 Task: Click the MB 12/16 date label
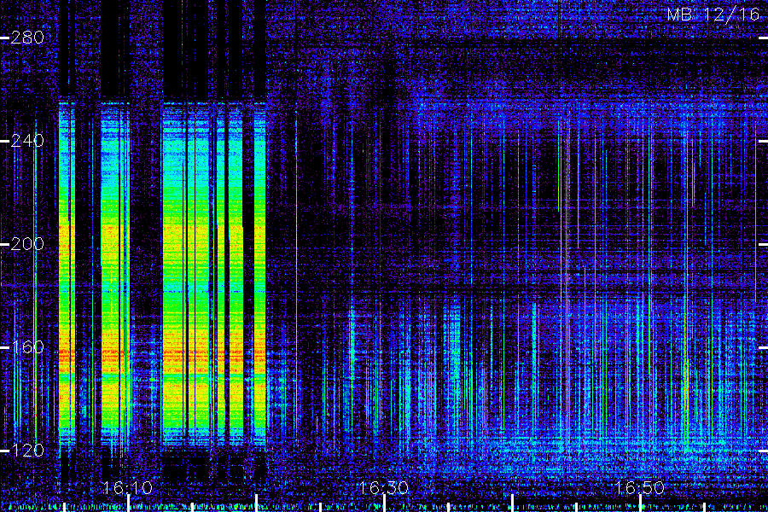point(713,15)
